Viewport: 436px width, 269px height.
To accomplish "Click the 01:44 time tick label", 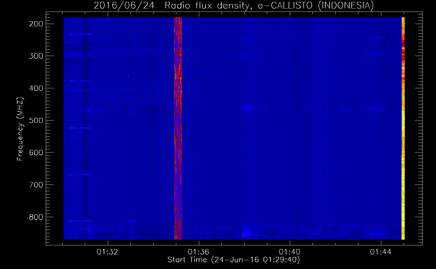I will tap(381, 252).
